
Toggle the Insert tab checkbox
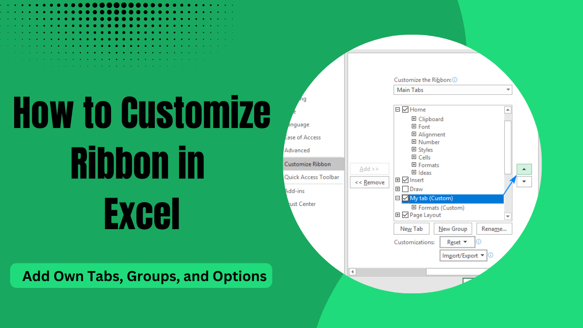coord(405,180)
